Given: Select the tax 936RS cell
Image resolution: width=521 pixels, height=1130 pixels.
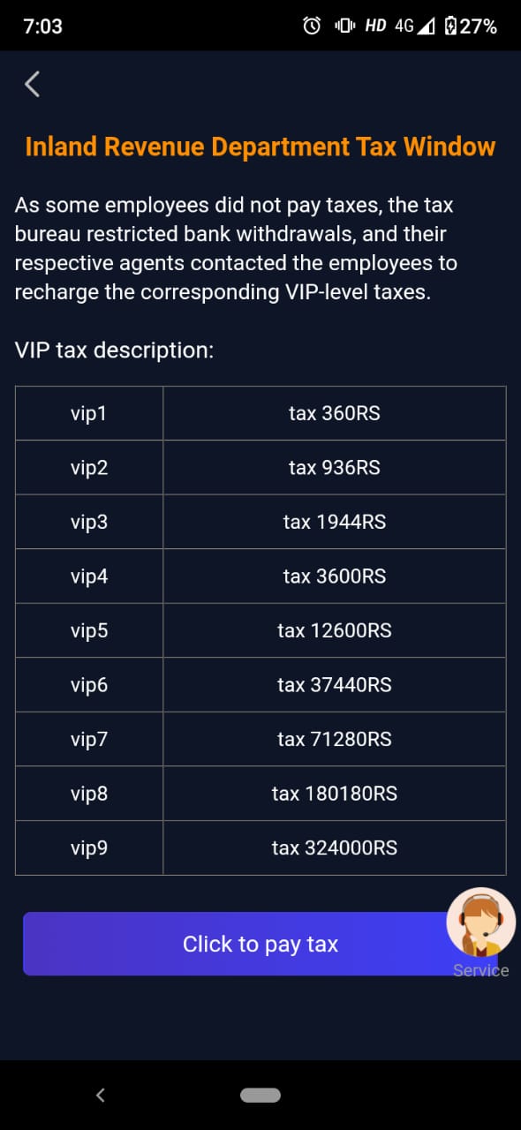Looking at the screenshot, I should [x=335, y=467].
